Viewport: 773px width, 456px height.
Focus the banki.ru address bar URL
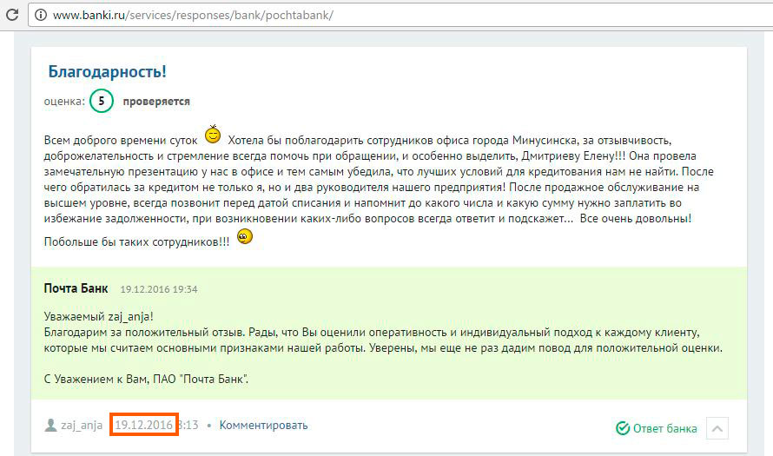tap(193, 16)
